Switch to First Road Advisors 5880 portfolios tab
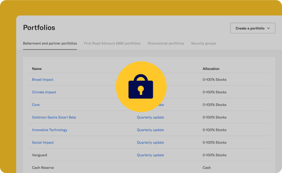Viewport: 282px width, 173px height. tap(112, 43)
